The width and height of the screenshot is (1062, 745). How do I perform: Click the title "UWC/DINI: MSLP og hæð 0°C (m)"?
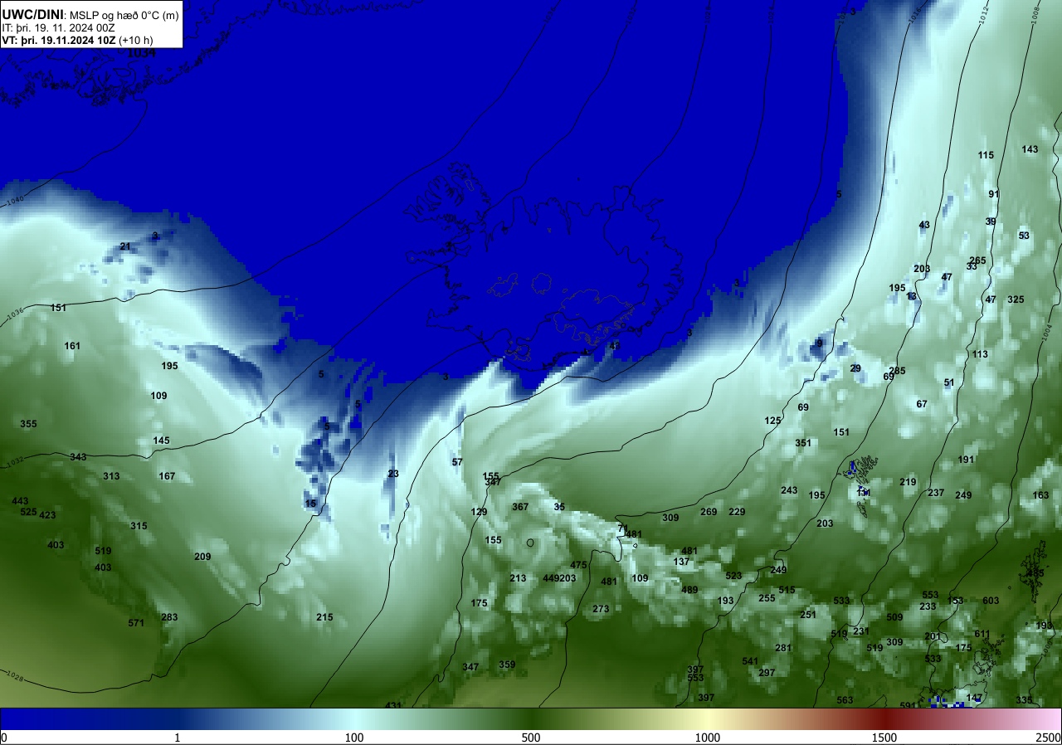click(90, 14)
